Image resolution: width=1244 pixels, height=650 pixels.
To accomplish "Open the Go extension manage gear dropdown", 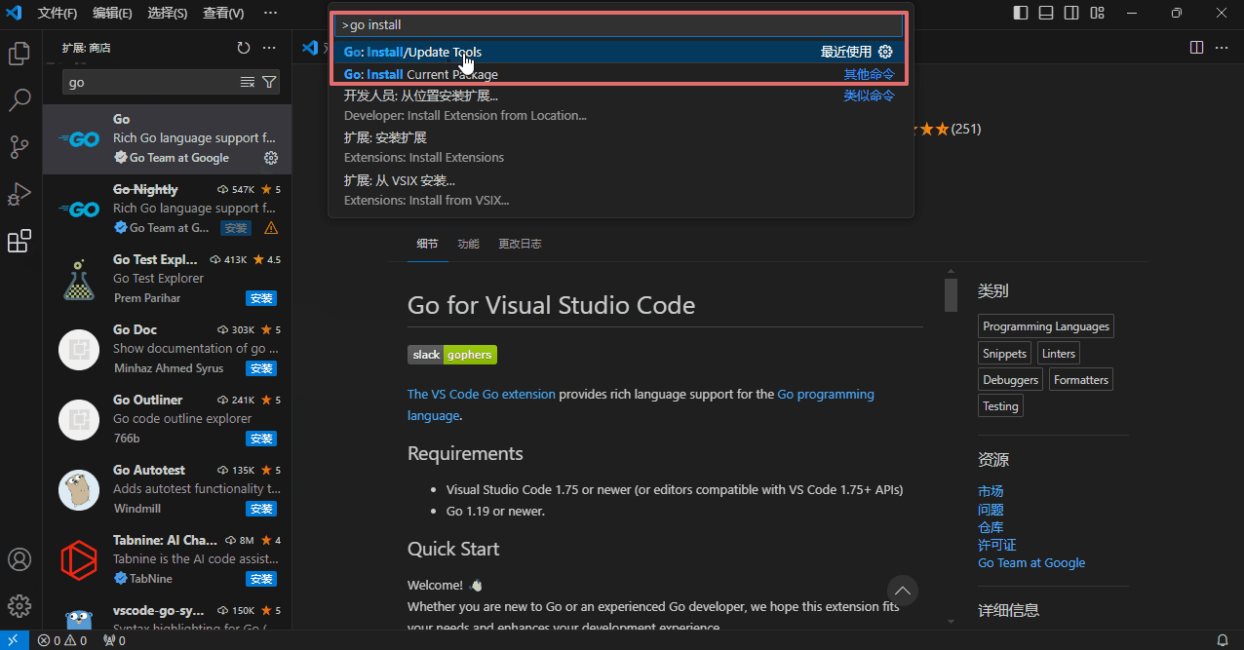I will click(x=271, y=158).
